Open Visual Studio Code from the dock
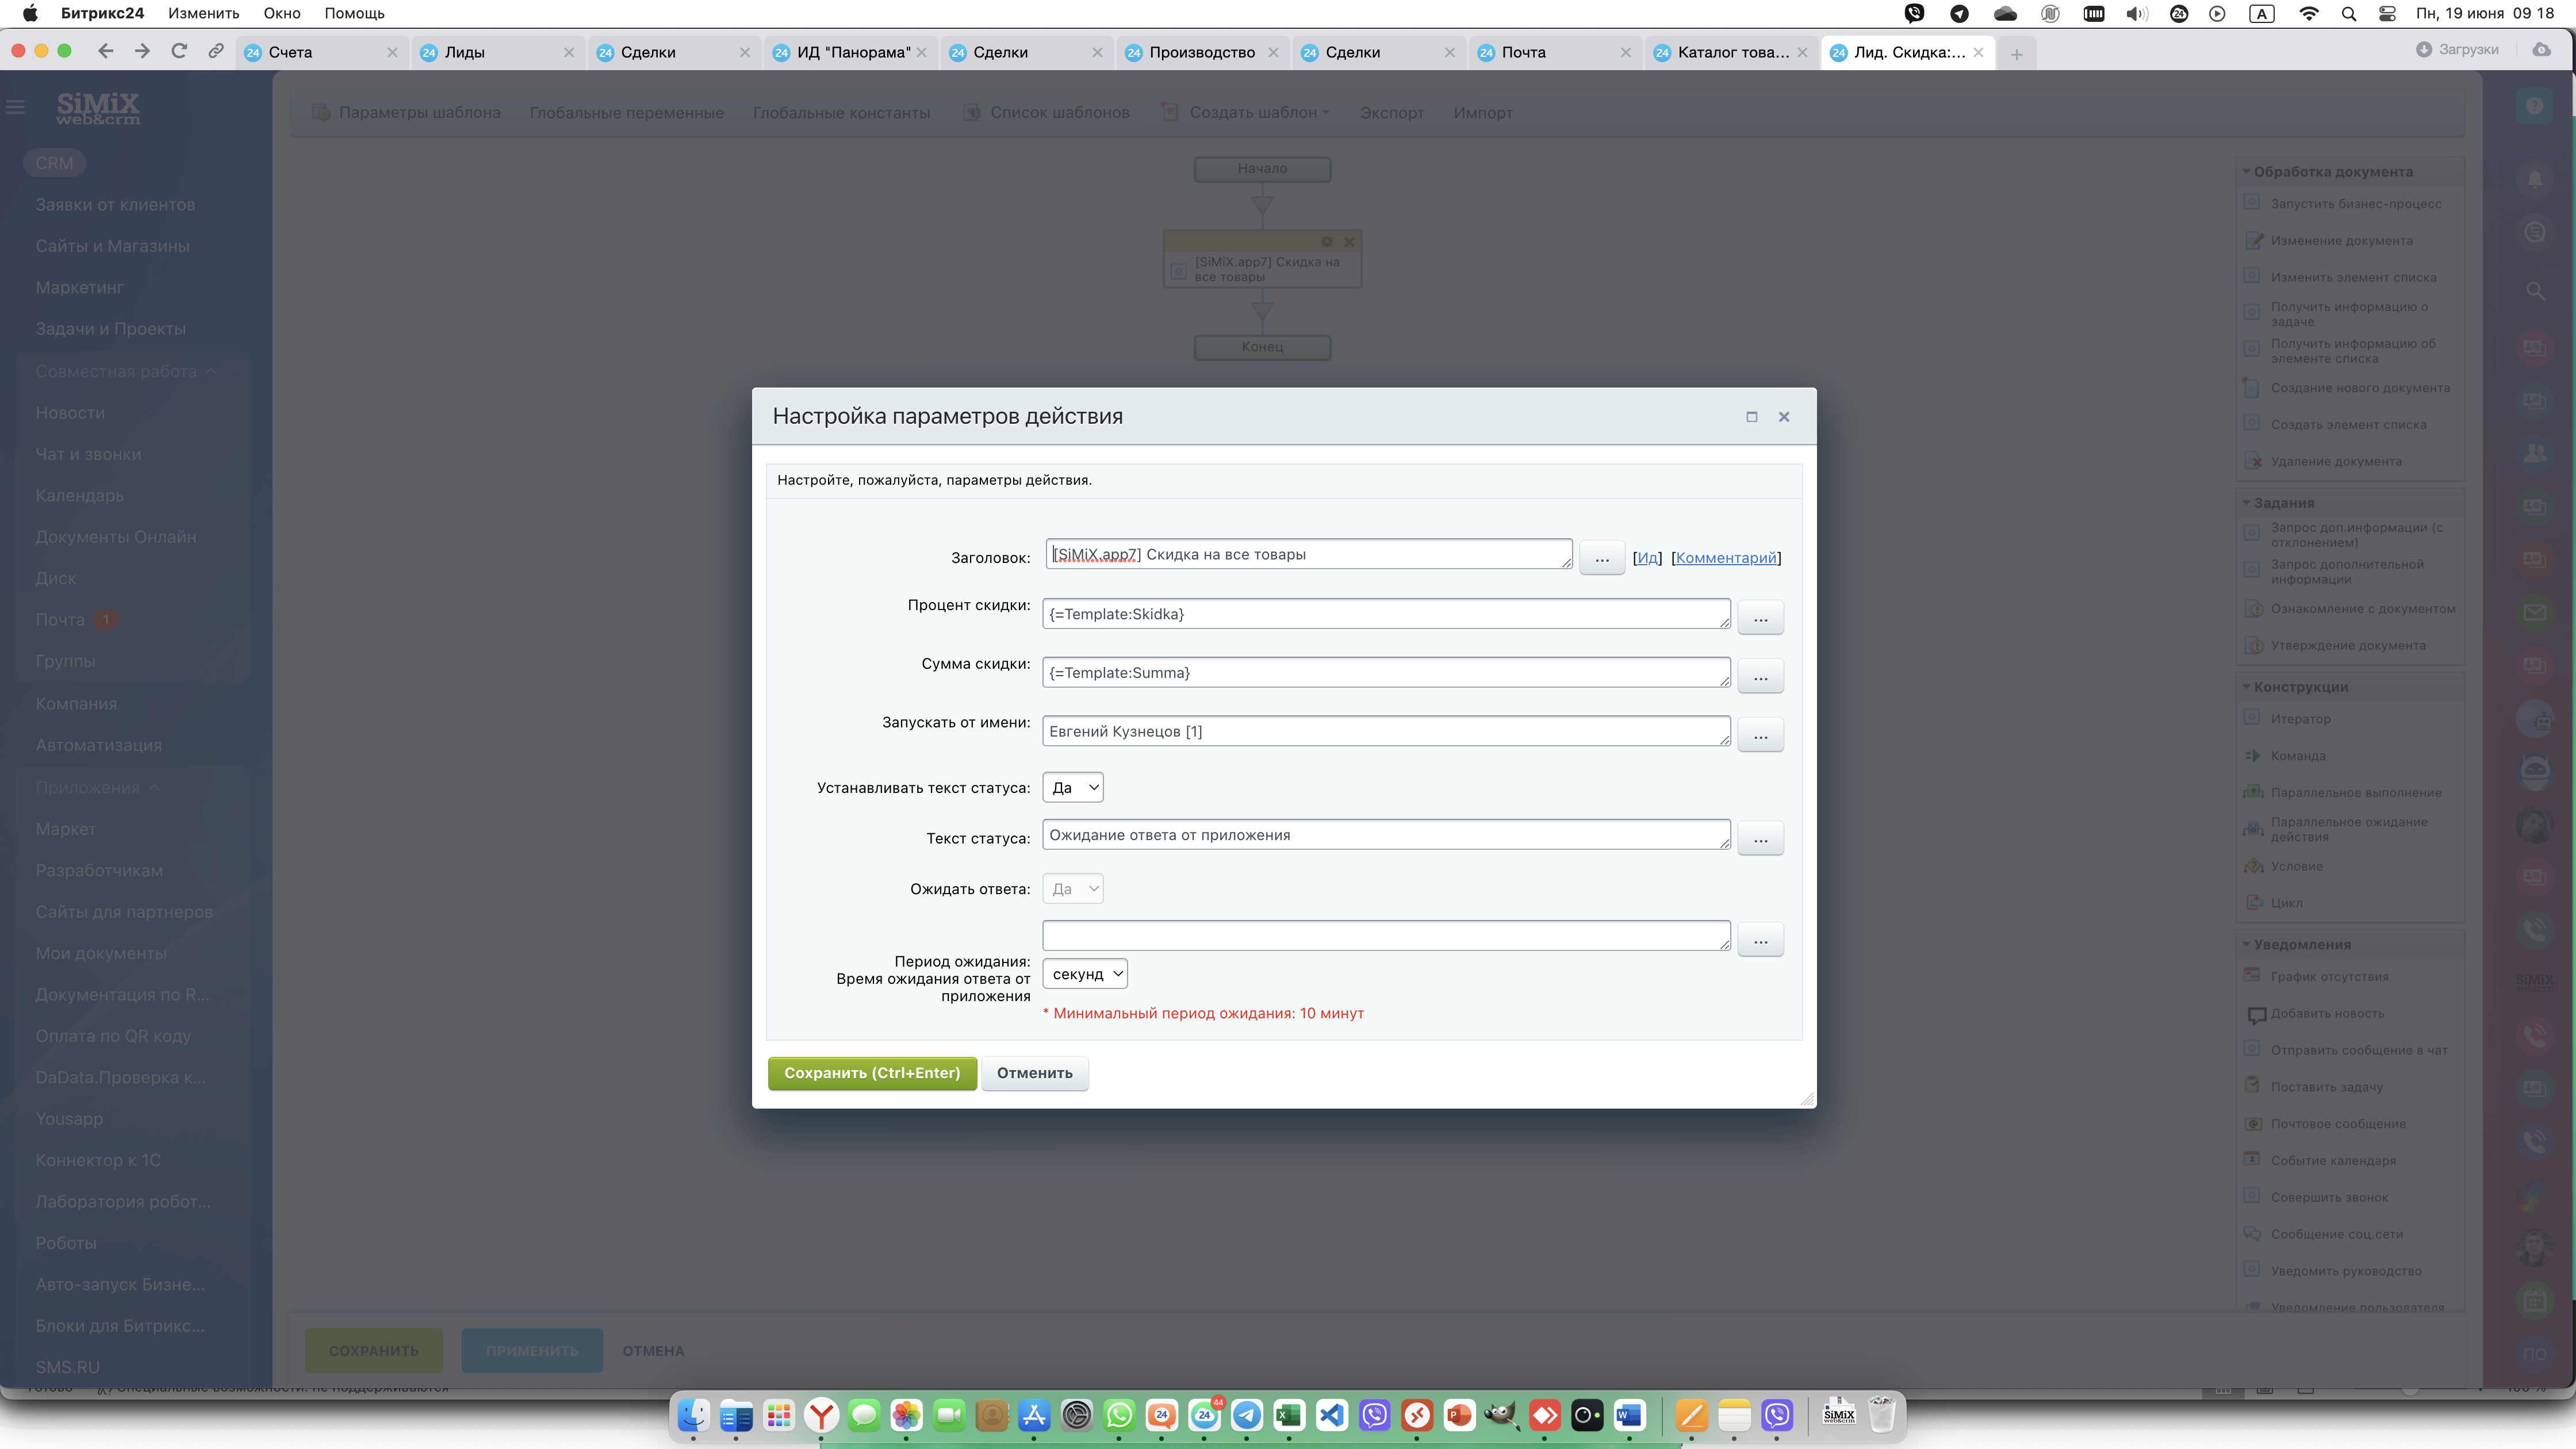This screenshot has width=2576, height=1449. point(1331,1415)
